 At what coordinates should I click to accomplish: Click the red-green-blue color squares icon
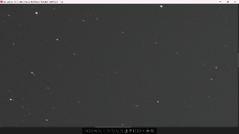point(122,131)
